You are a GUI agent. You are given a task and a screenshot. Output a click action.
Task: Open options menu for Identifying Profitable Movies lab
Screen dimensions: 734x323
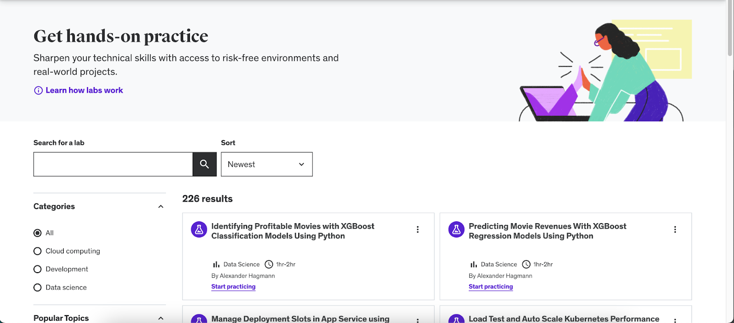[x=417, y=230]
